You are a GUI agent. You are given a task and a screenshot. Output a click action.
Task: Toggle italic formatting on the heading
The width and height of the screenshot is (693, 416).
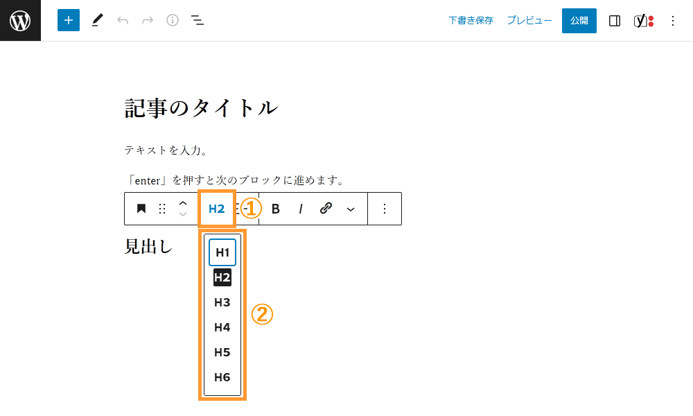tap(300, 209)
